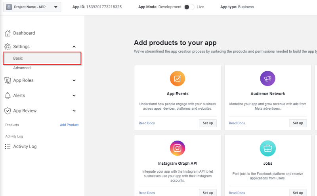Image resolution: width=317 pixels, height=196 pixels.
Task: Click the teal Jobs briefcase icon
Action: tap(268, 148)
